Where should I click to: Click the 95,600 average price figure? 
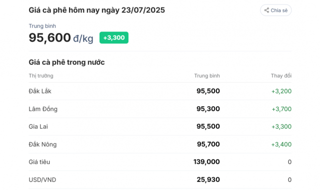(x=50, y=38)
